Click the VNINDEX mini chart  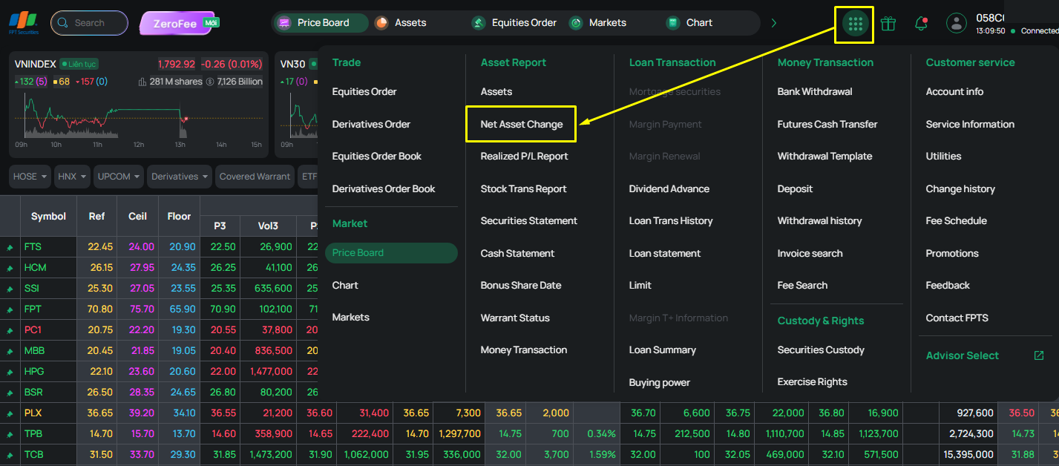tap(139, 116)
